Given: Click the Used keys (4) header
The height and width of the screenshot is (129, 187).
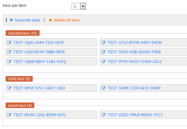Looking at the screenshot, I should pyautogui.click(x=20, y=106).
